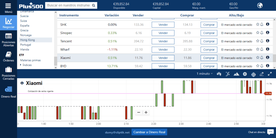
Task: Click the dumy@cliptik.net account email
Action: pos(117,132)
